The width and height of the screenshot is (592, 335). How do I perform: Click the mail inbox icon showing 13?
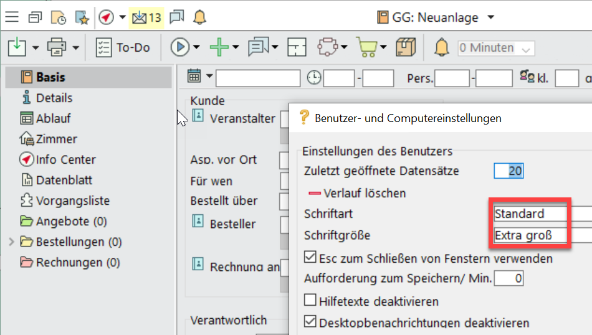click(x=146, y=17)
